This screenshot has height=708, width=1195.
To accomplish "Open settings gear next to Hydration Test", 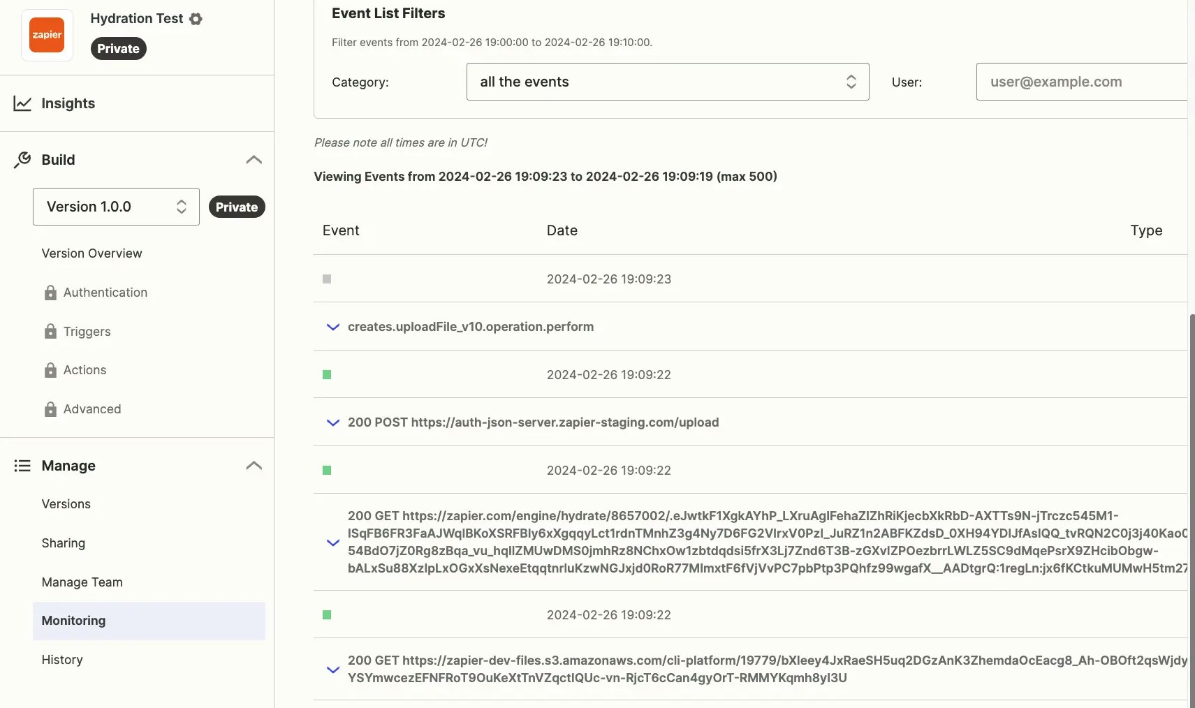I will click(x=196, y=19).
